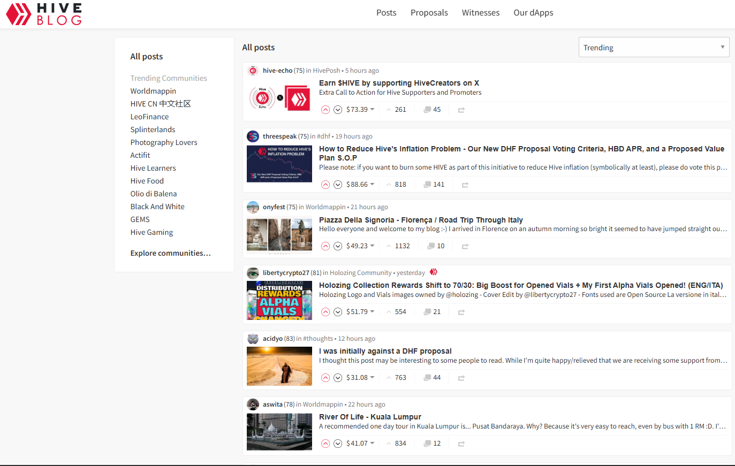Viewport: 735px width, 466px height.
Task: Upvote aswita's River Of Life post
Action: (325, 443)
